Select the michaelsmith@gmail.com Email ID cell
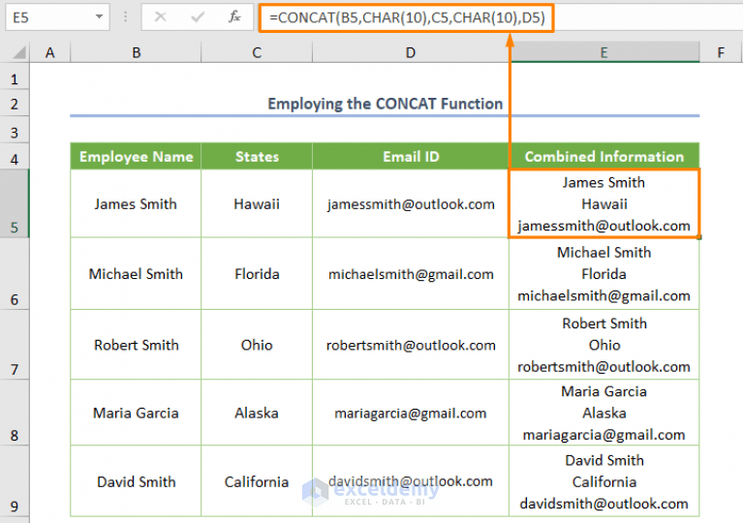743x523 pixels. pyautogui.click(x=411, y=274)
